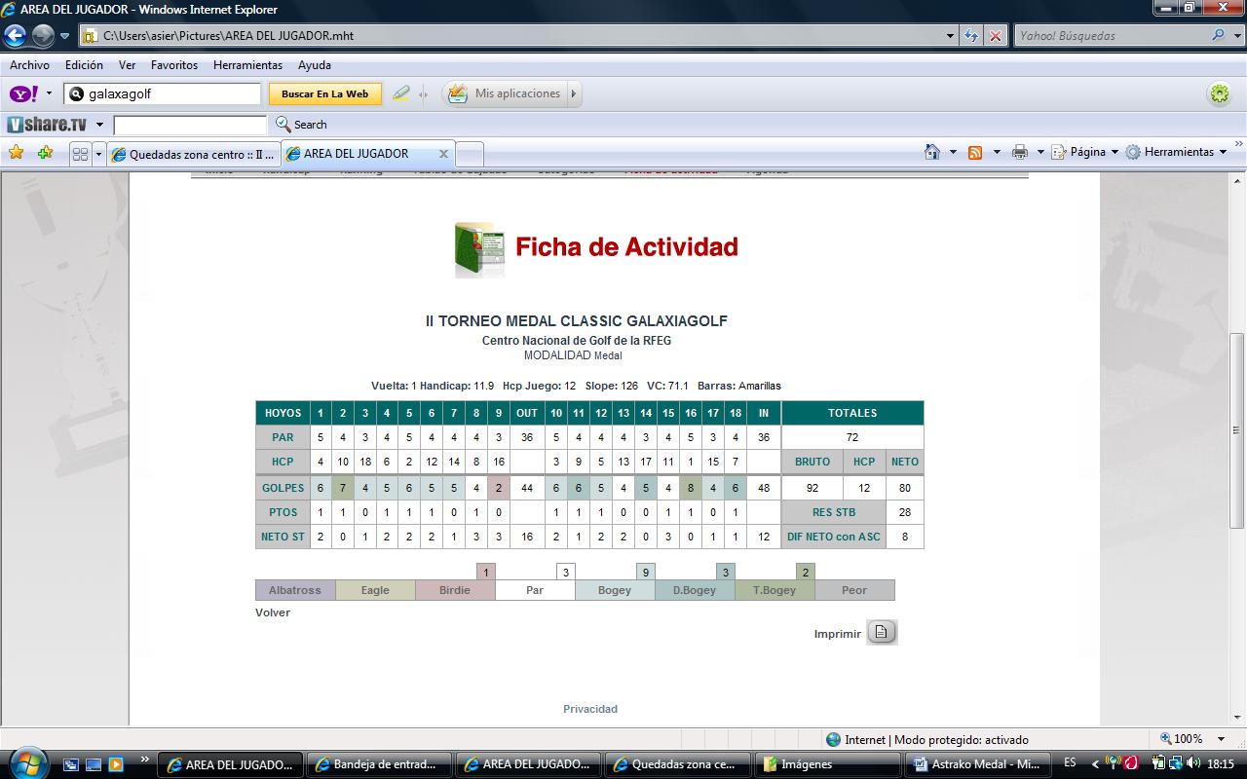The height and width of the screenshot is (779, 1247).
Task: Open the tab list dropdown arrow
Action: pos(97,154)
